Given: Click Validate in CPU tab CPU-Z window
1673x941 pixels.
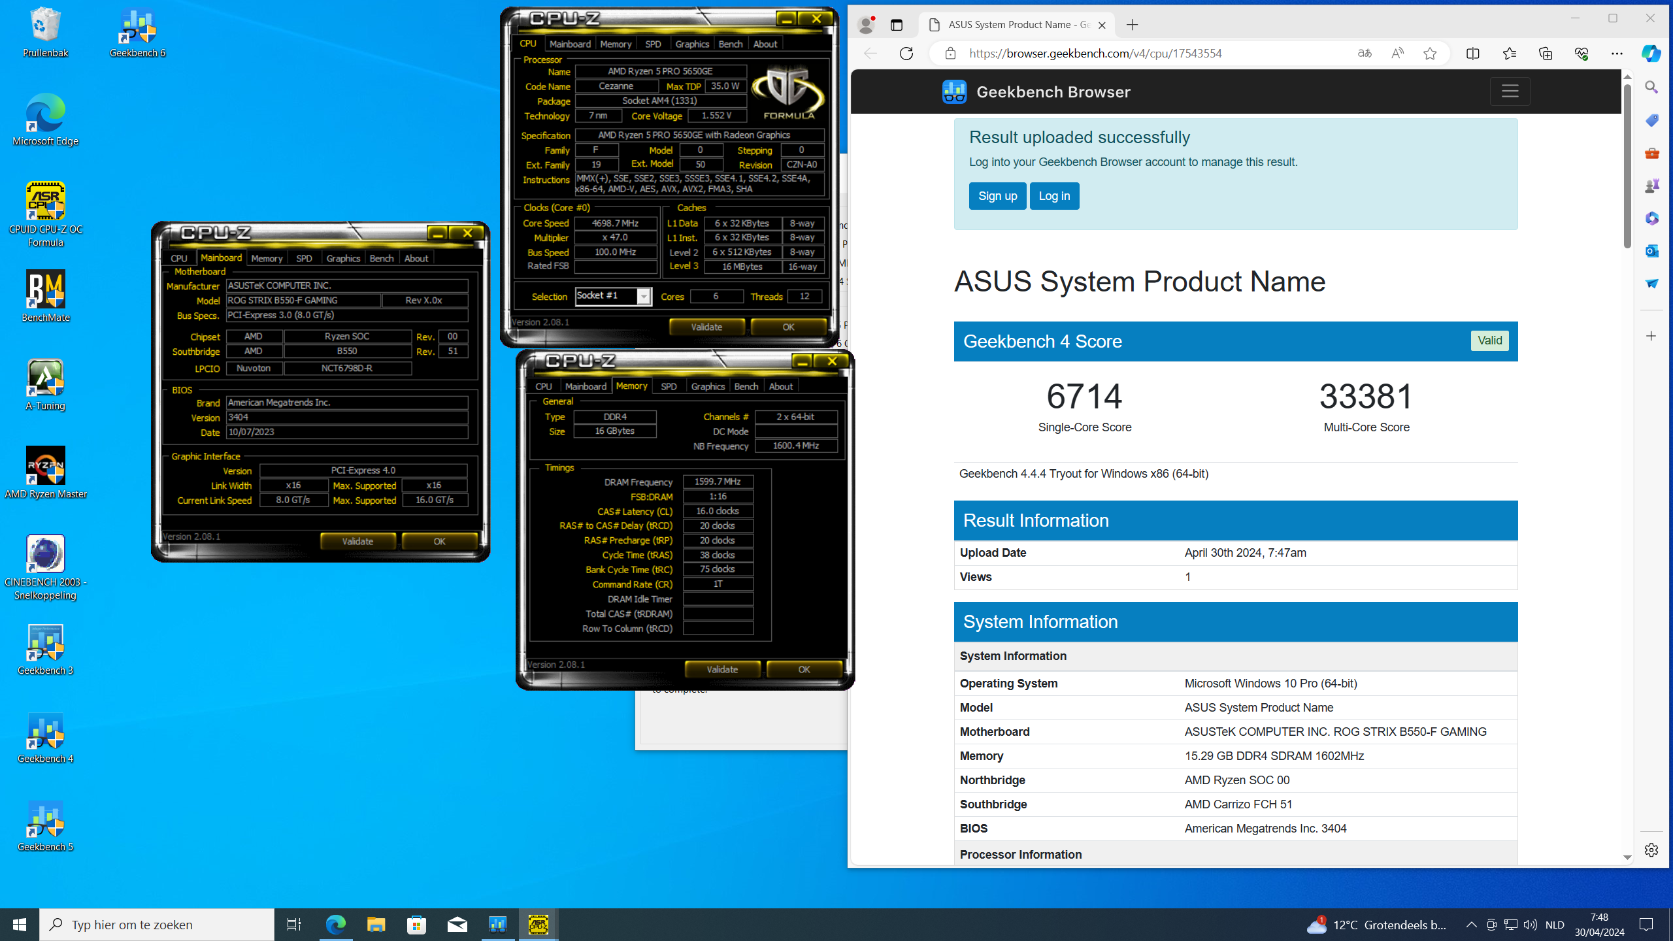Looking at the screenshot, I should (x=706, y=327).
